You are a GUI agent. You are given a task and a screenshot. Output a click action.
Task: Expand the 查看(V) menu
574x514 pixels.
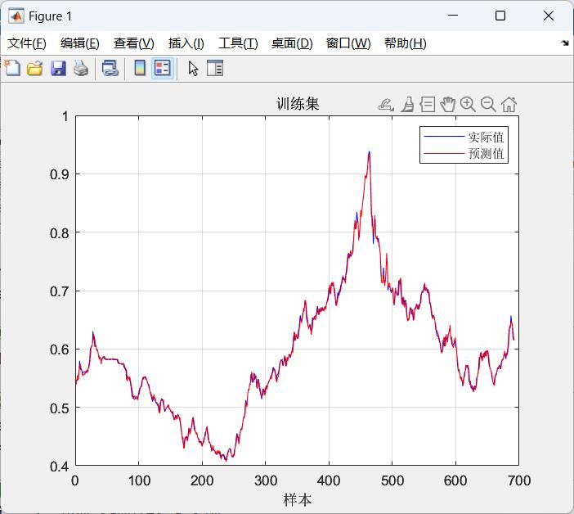coord(133,43)
